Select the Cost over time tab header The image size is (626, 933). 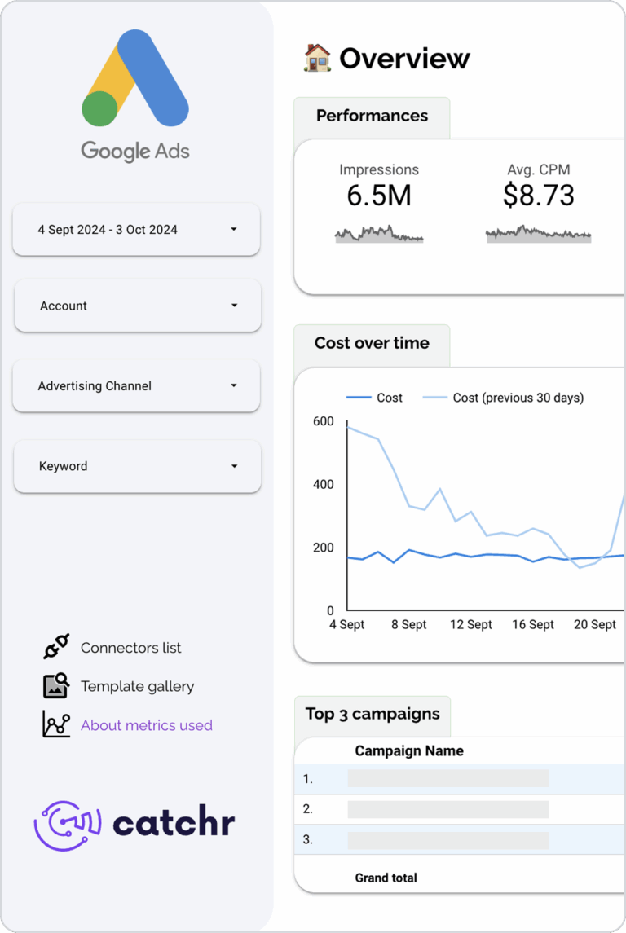tap(372, 344)
